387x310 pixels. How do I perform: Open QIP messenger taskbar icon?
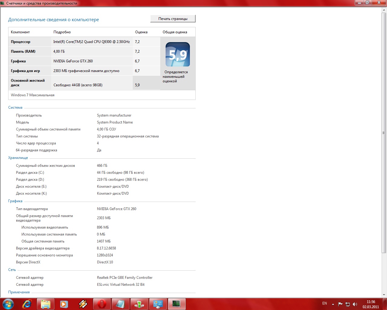pyautogui.click(x=139, y=304)
